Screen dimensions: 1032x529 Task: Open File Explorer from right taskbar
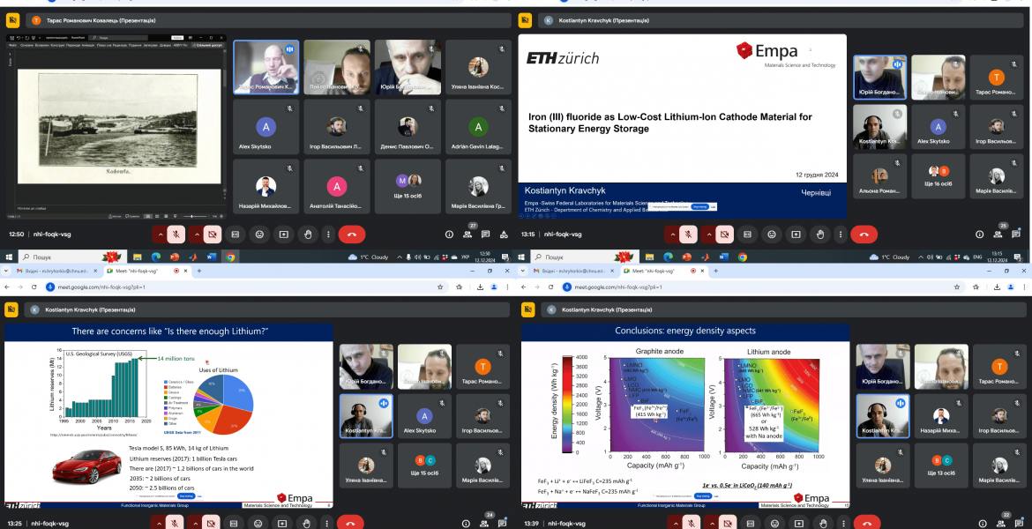[649, 257]
